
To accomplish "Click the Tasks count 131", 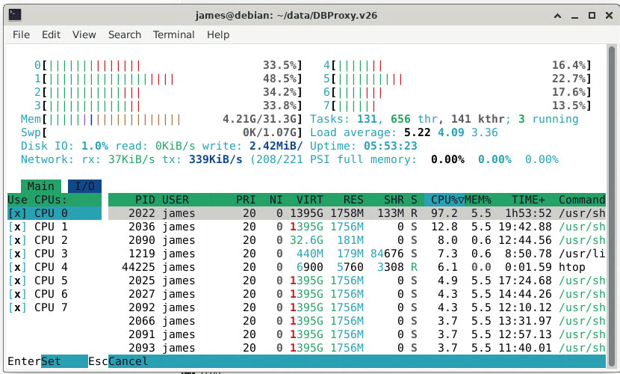I will click(367, 119).
